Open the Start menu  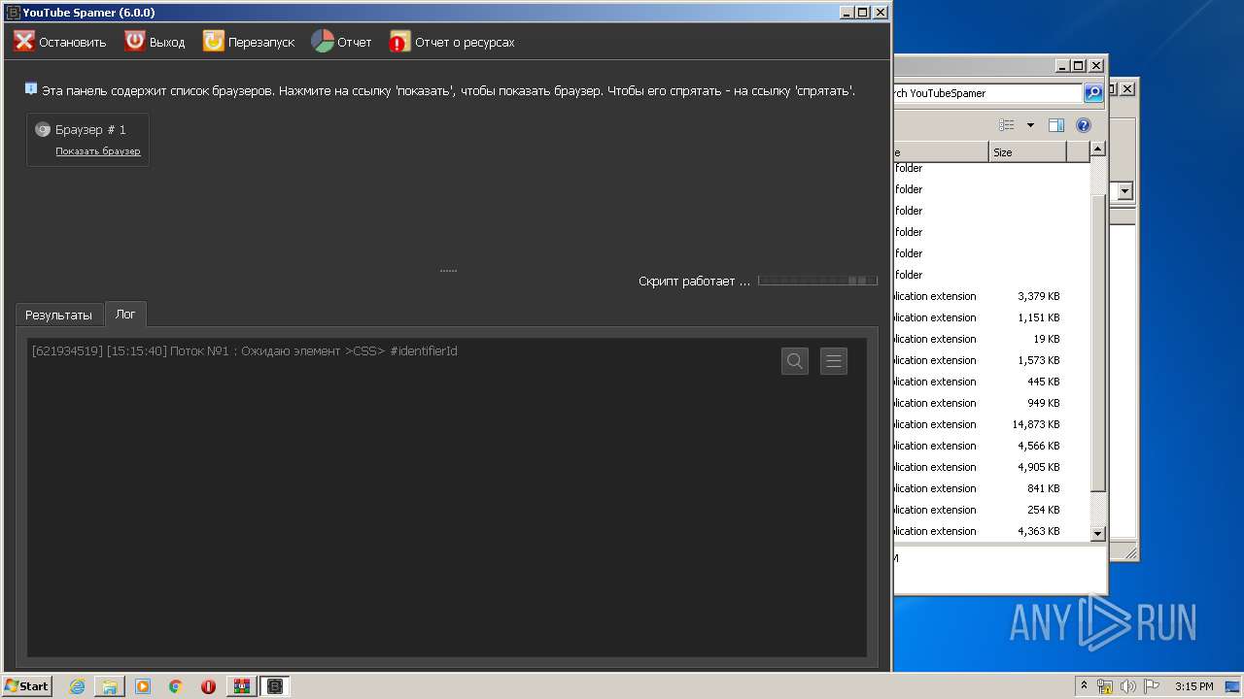[27, 685]
